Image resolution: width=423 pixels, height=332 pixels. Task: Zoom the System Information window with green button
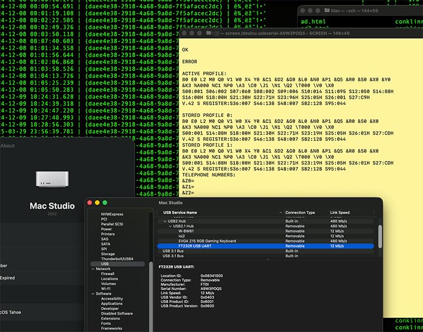point(105,202)
